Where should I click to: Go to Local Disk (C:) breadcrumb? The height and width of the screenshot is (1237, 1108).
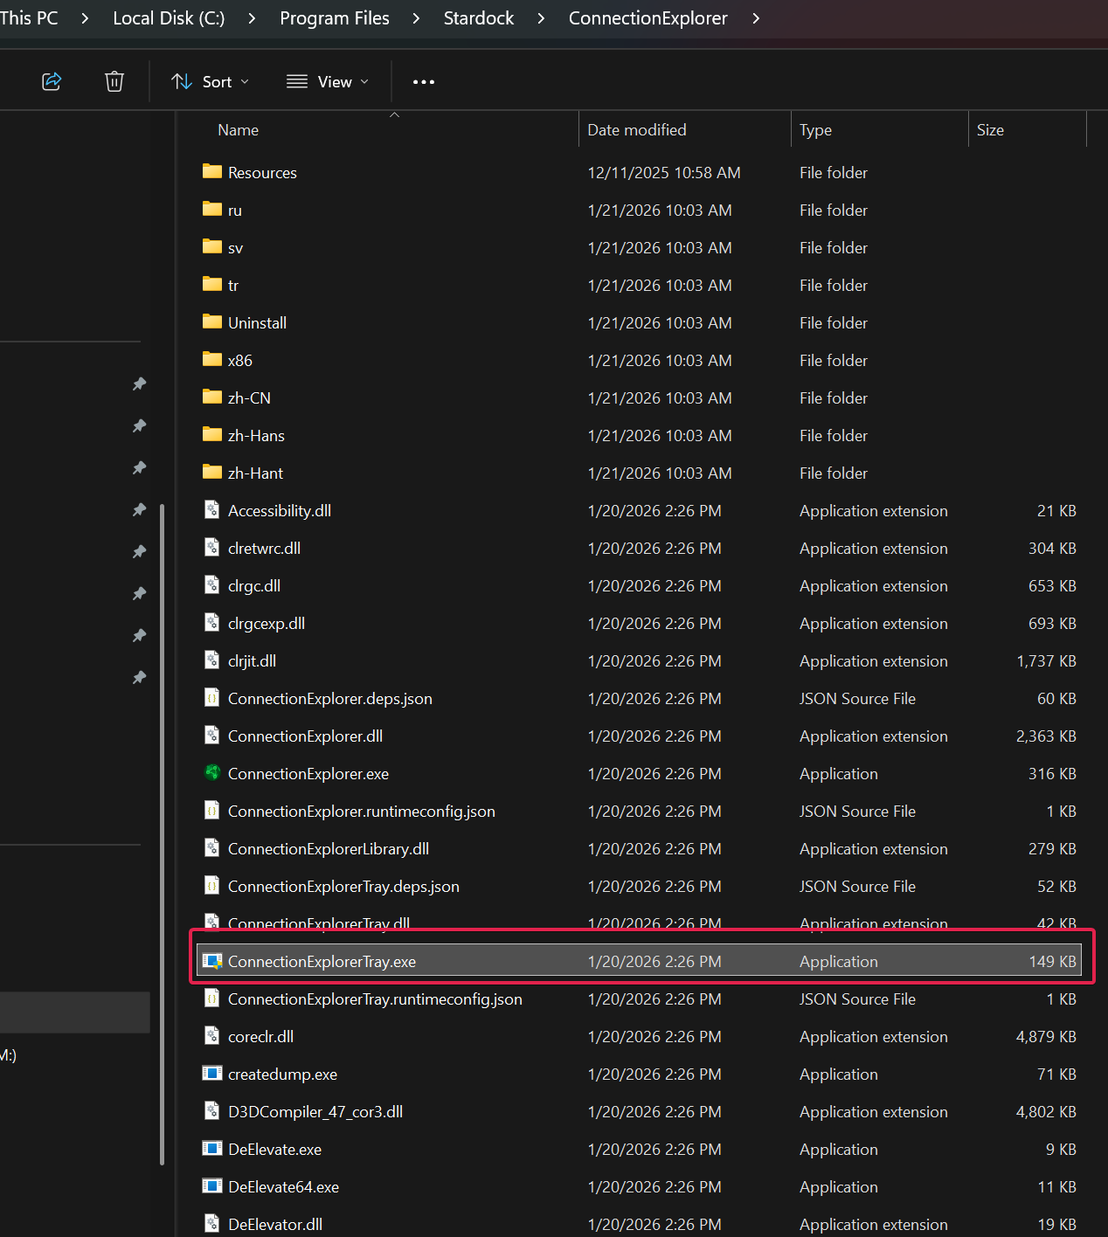click(169, 18)
